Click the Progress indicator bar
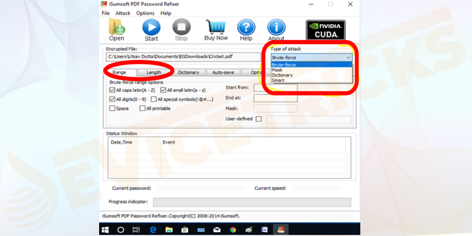472x236 pixels. (x=252, y=202)
